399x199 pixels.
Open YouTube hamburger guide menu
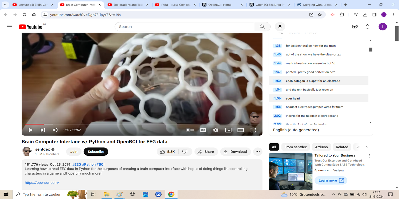coord(9,27)
